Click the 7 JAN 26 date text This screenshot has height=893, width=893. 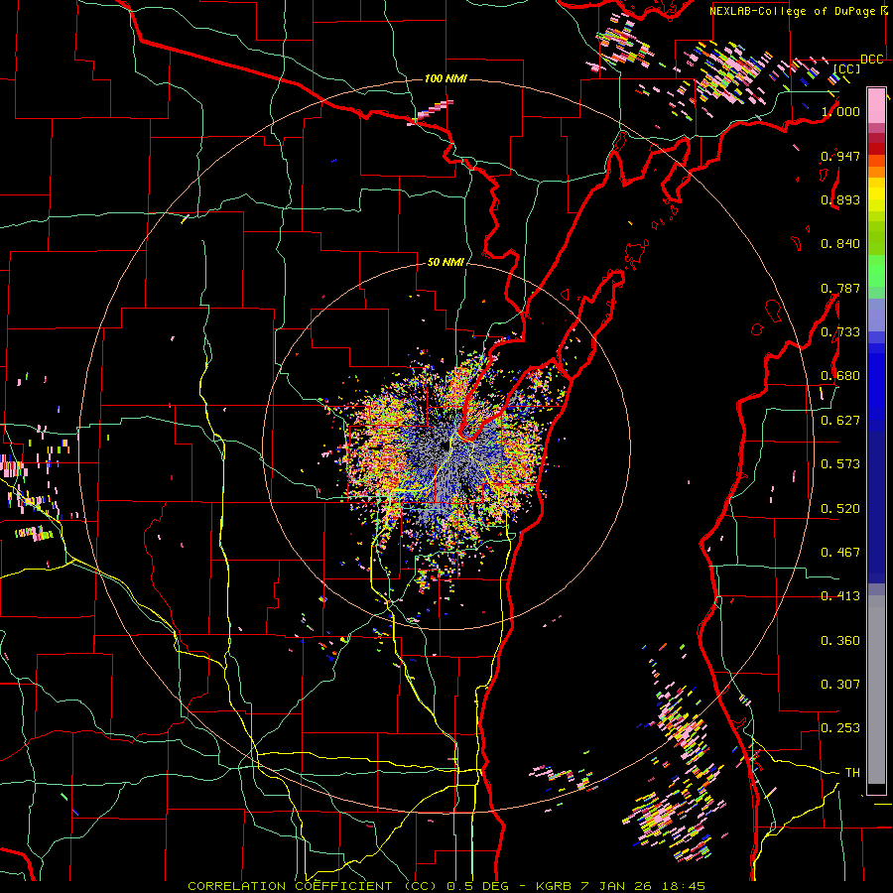click(617, 886)
